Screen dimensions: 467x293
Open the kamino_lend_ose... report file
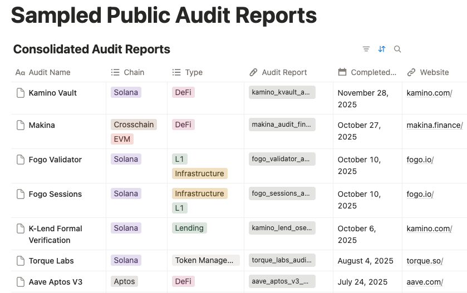282,228
